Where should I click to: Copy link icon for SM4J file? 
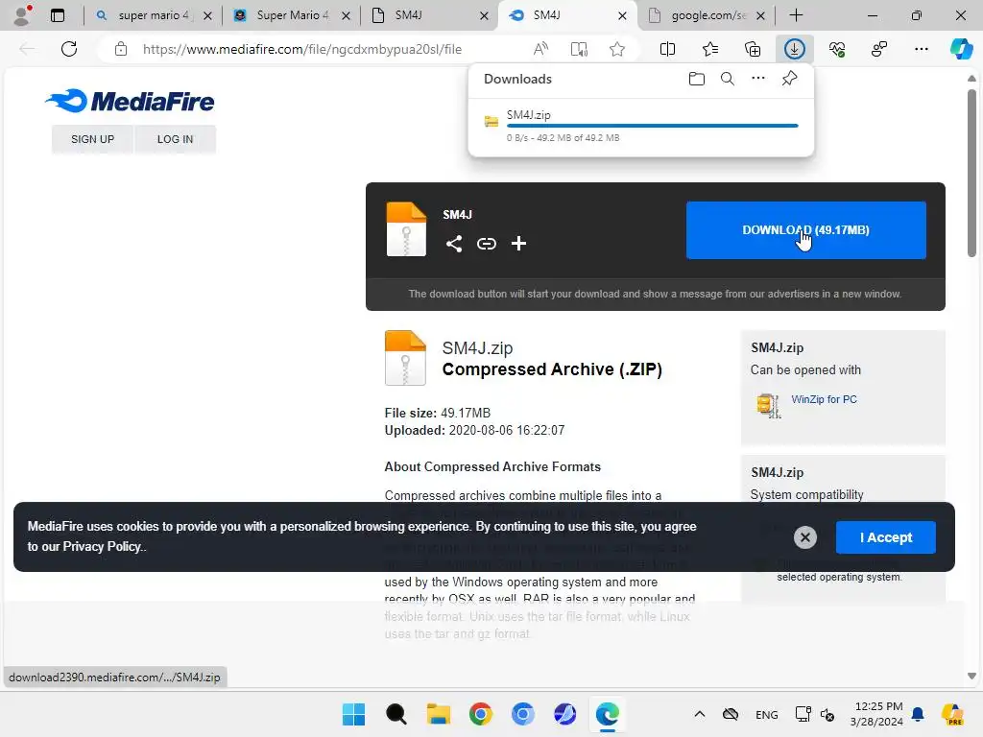coord(487,244)
